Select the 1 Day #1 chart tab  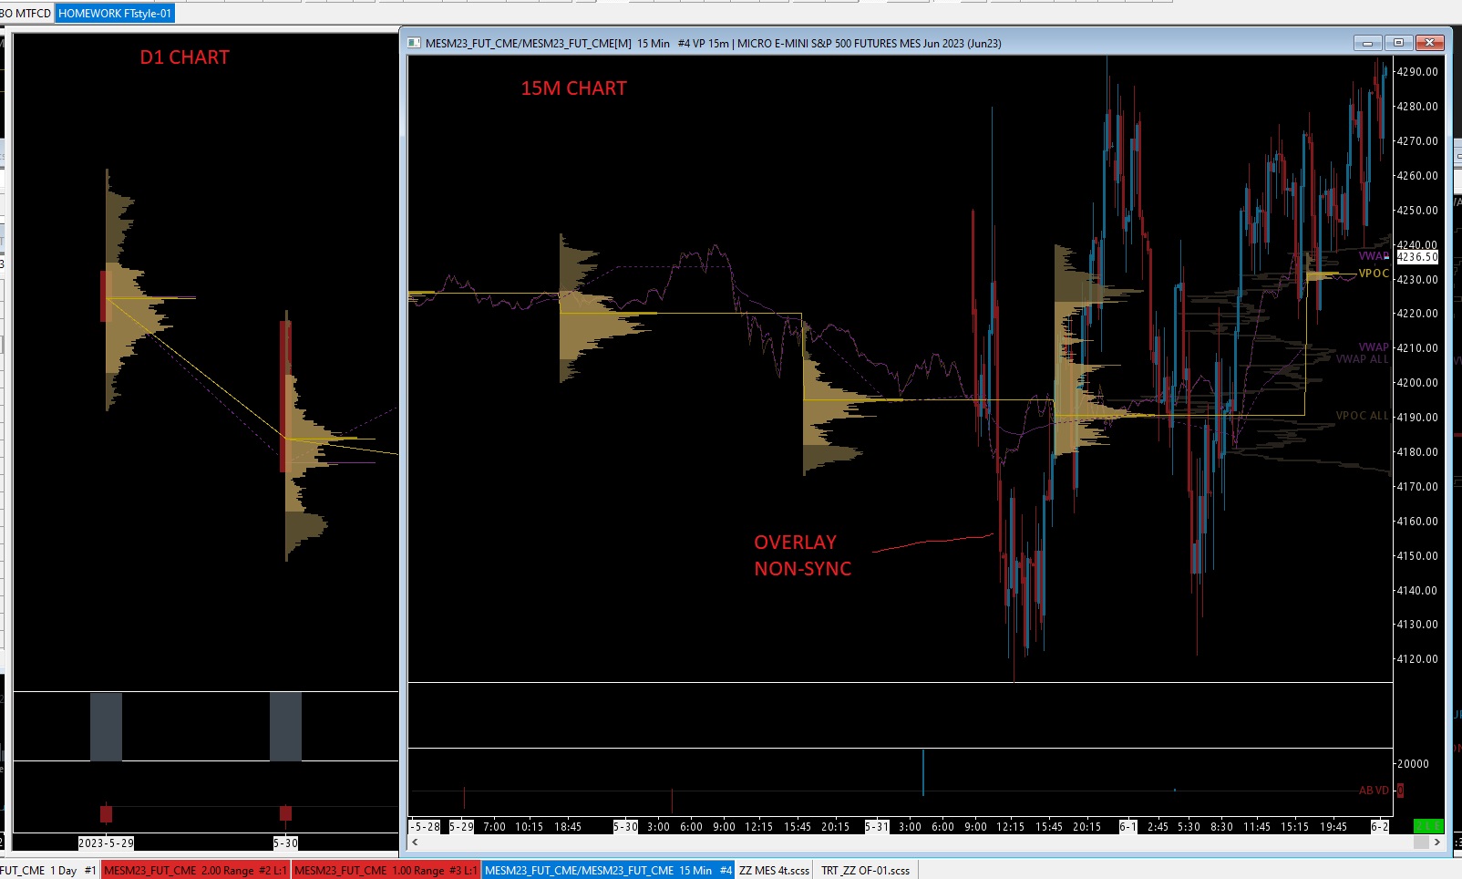tap(49, 871)
